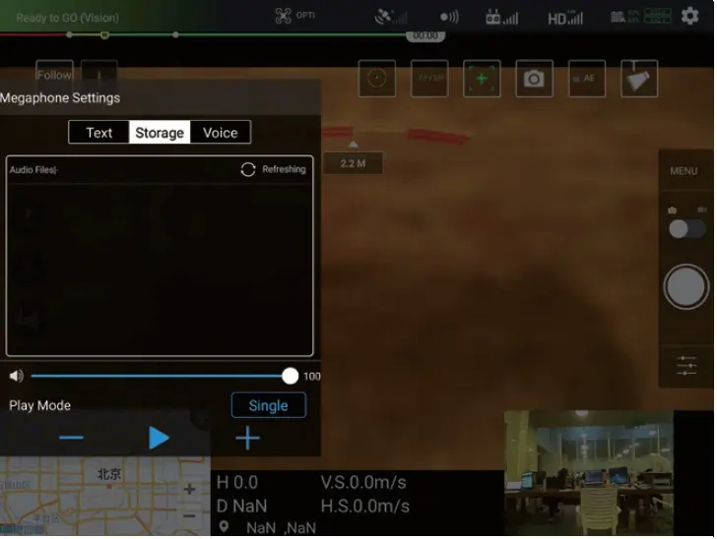Tap the AE exposure lock icon
Screen dimensions: 717x539
click(587, 79)
